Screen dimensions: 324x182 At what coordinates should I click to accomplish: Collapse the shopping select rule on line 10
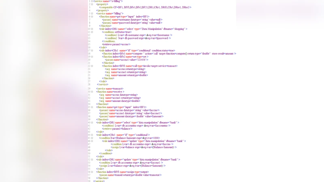coord(92,29)
